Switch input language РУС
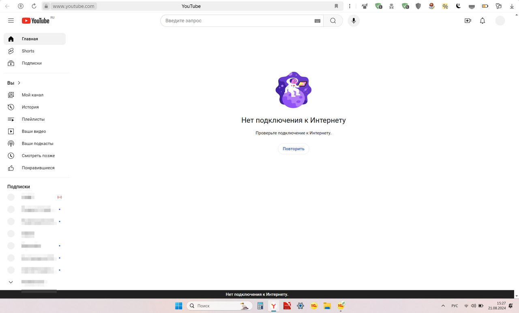The width and height of the screenshot is (519, 313). [455, 306]
